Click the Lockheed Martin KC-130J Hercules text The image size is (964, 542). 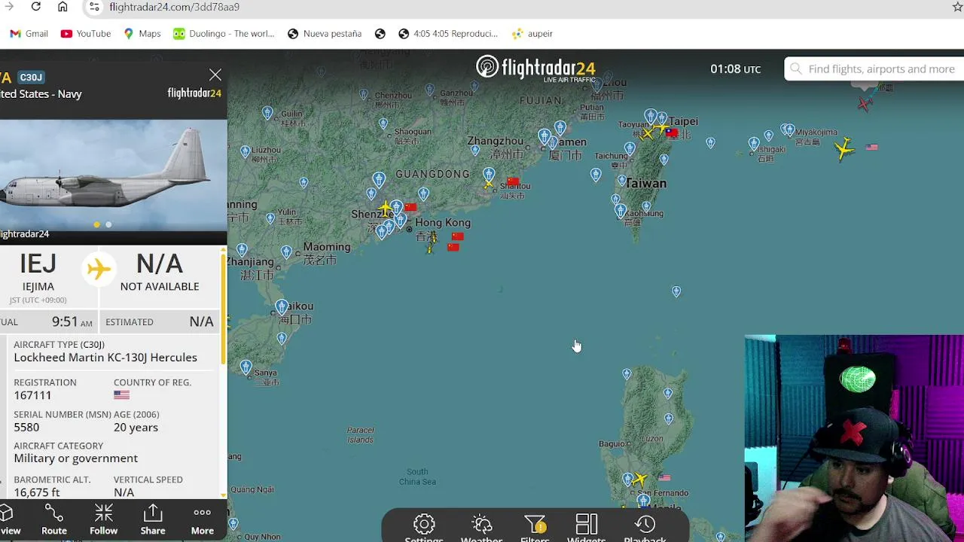coord(105,358)
